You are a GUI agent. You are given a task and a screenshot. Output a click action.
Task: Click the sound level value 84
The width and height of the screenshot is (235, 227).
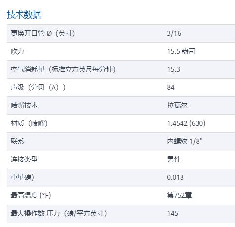point(171,87)
